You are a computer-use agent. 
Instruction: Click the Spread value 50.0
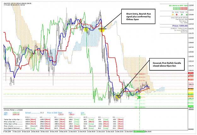coord(42,113)
